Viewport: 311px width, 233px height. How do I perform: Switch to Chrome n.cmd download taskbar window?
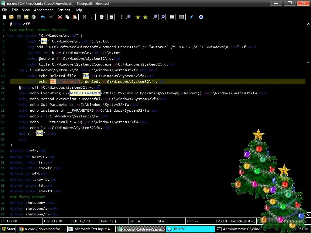(42, 229)
